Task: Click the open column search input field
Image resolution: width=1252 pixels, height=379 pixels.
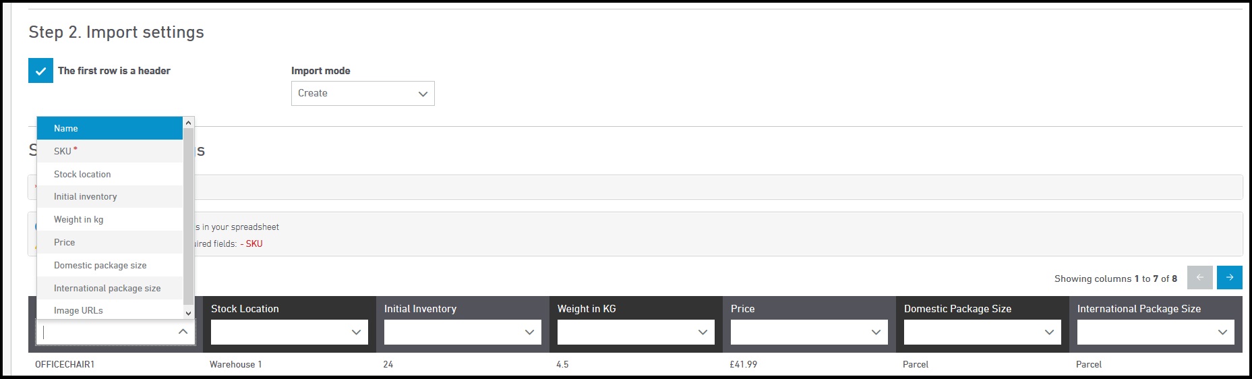Action: (108, 332)
